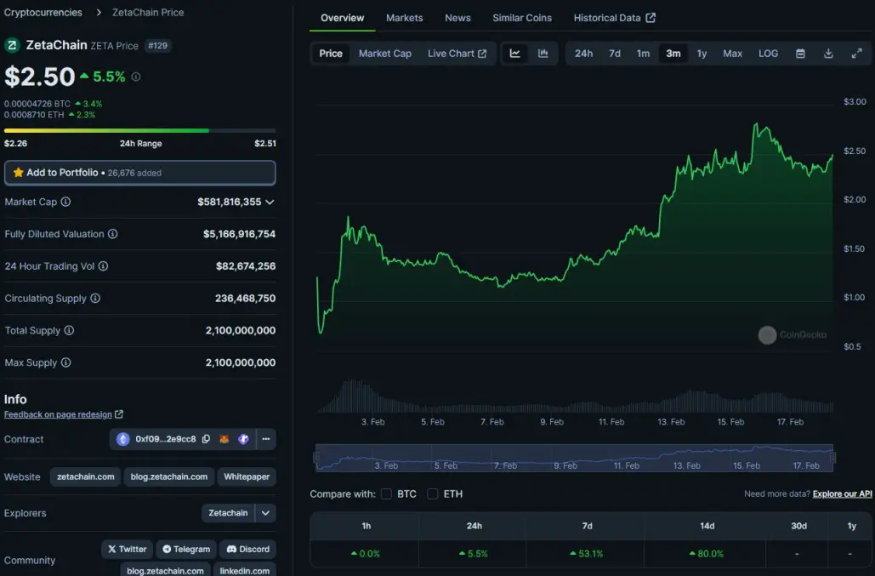Switch chart to Price view

click(x=331, y=54)
